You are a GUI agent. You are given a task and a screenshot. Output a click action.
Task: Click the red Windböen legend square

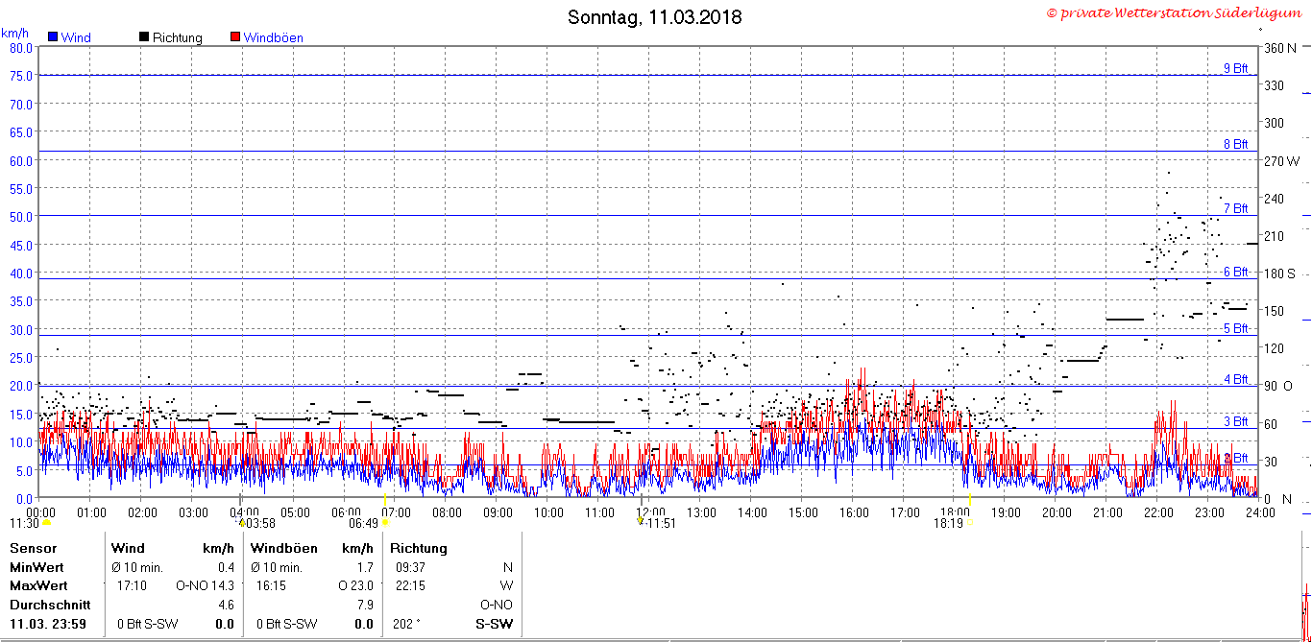[x=235, y=37]
